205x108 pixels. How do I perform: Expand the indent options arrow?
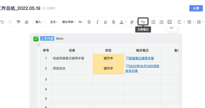pyautogui.click(x=194, y=22)
